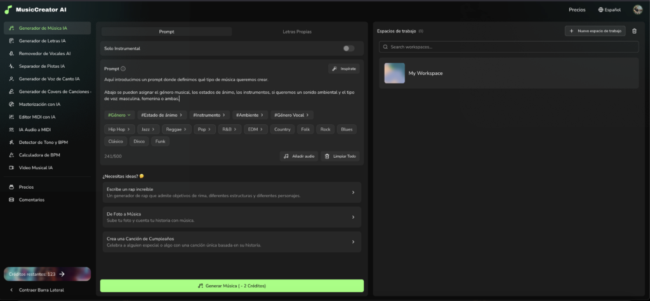Expand the Hip Hop genre chip

119,129
